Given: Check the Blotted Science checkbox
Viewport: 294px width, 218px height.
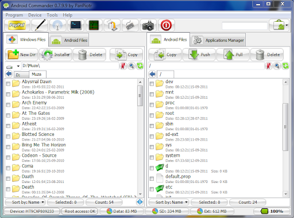Looking at the screenshot, I should [8, 137].
